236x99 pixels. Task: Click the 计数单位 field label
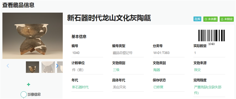pyautogui.click(x=78, y=63)
